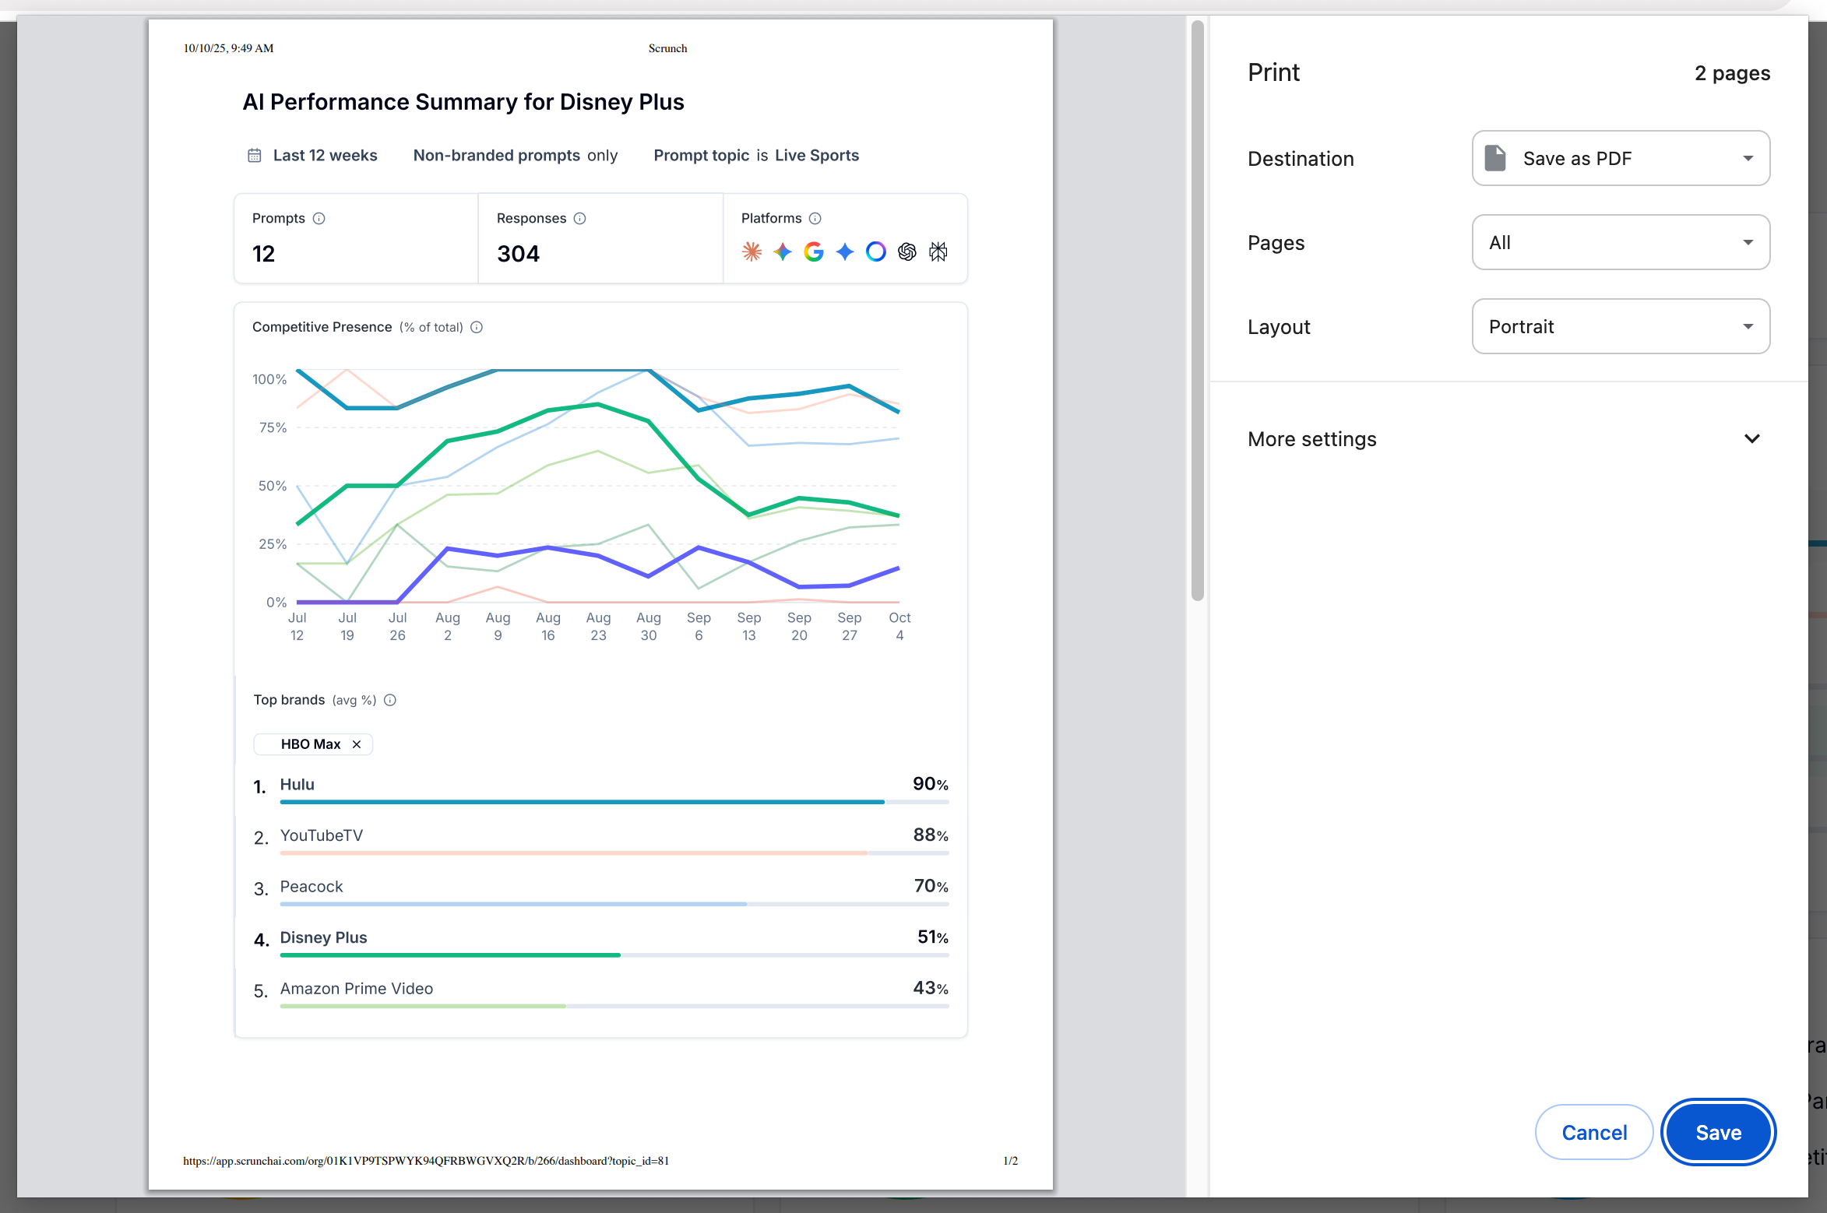
Task: Click the print preview vertical scrollbar
Action: [1197, 311]
